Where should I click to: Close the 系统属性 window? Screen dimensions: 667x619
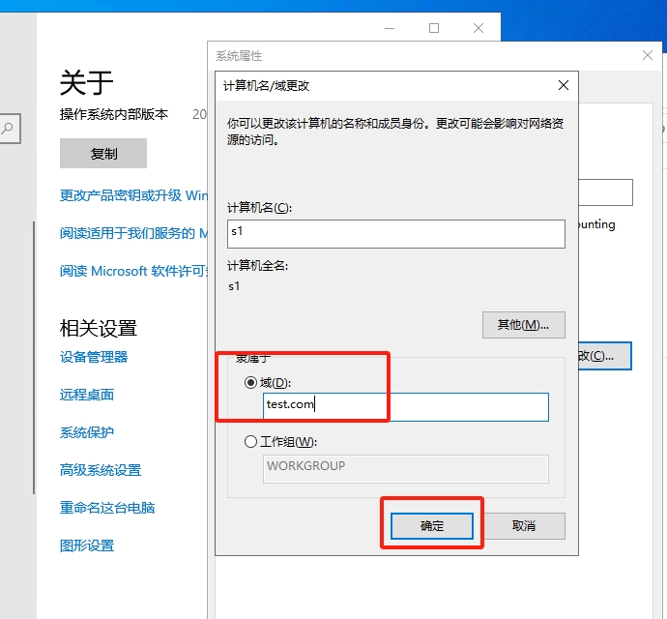649,56
